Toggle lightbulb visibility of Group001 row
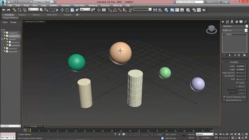The image size is (249, 140). tap(4, 39)
